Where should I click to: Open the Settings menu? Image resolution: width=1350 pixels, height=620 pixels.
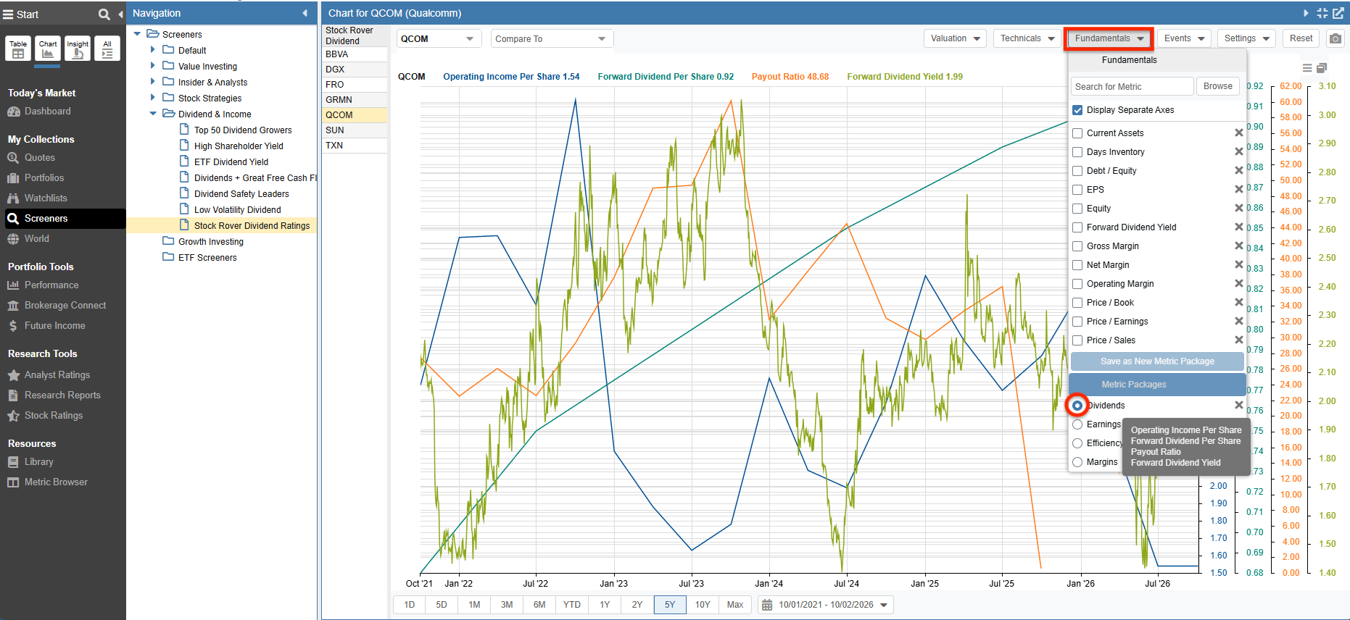1247,38
